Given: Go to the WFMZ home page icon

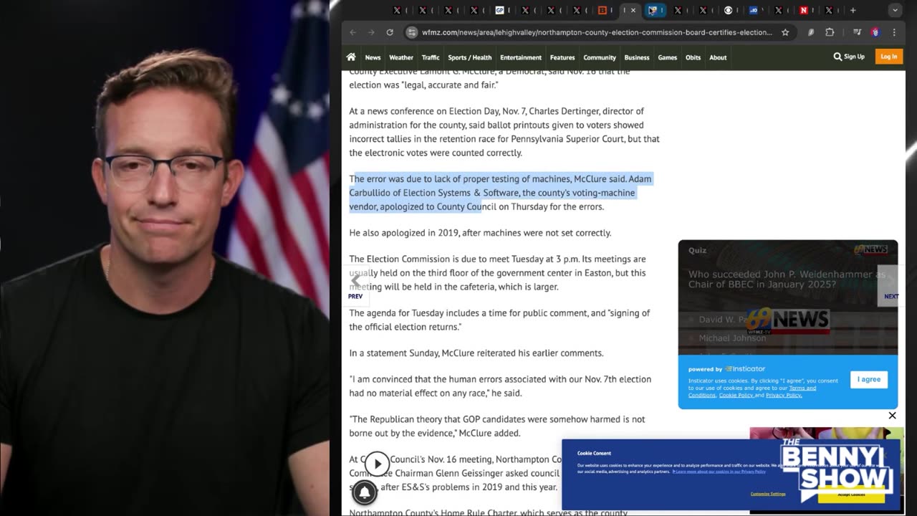Looking at the screenshot, I should click(351, 57).
